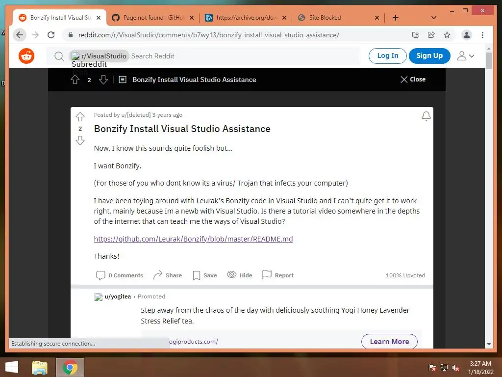Click the Share button under the post
Screen dimensions: 502x377
point(168,275)
